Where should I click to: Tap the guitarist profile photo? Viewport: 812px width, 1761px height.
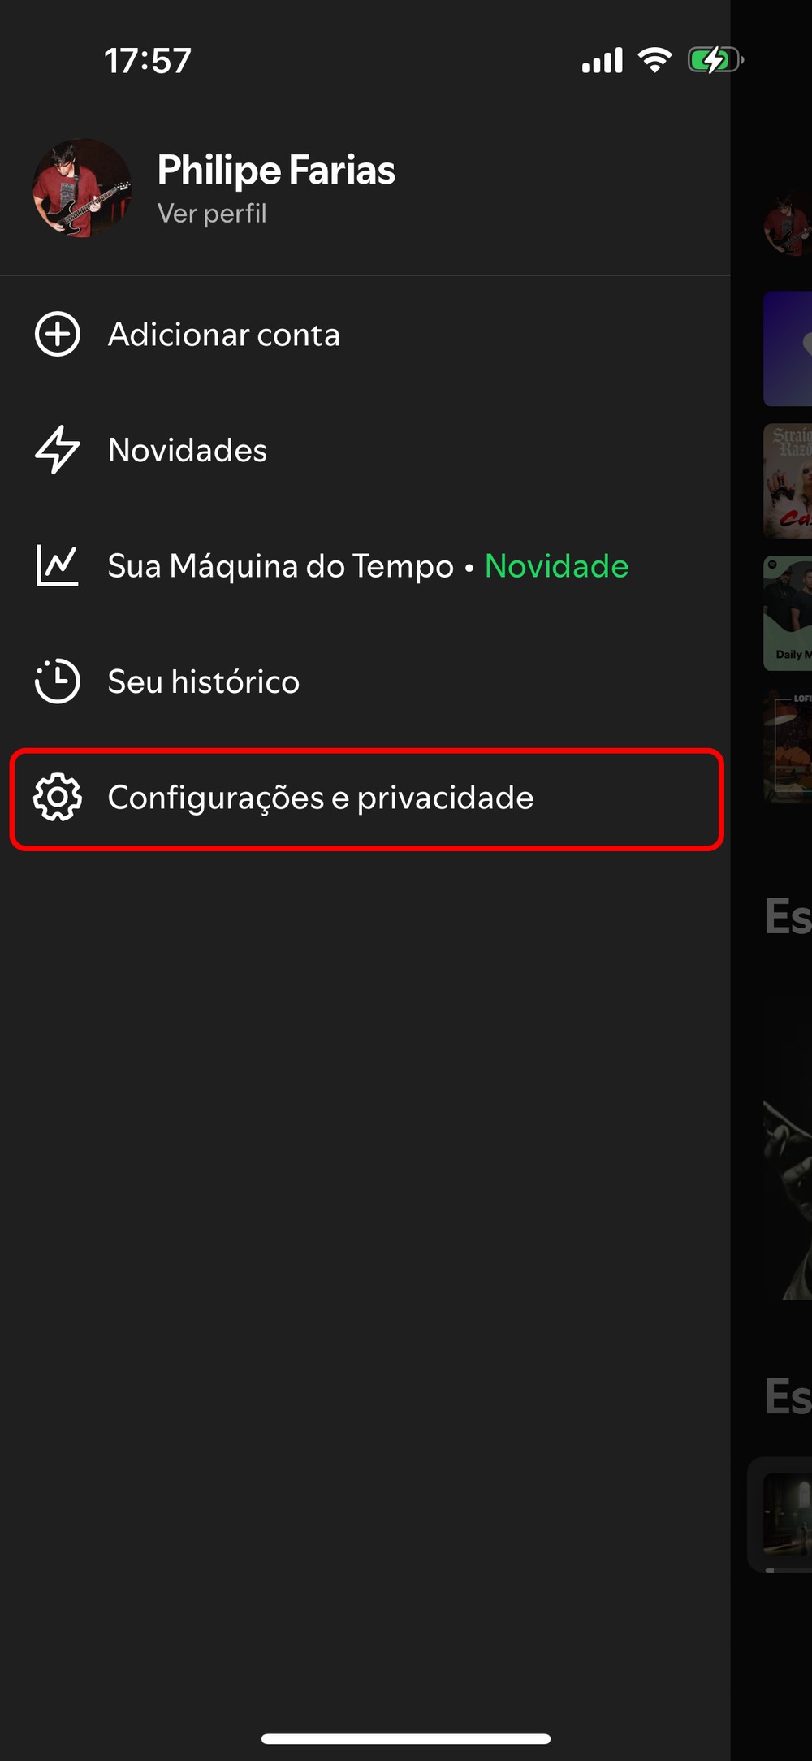coord(82,188)
